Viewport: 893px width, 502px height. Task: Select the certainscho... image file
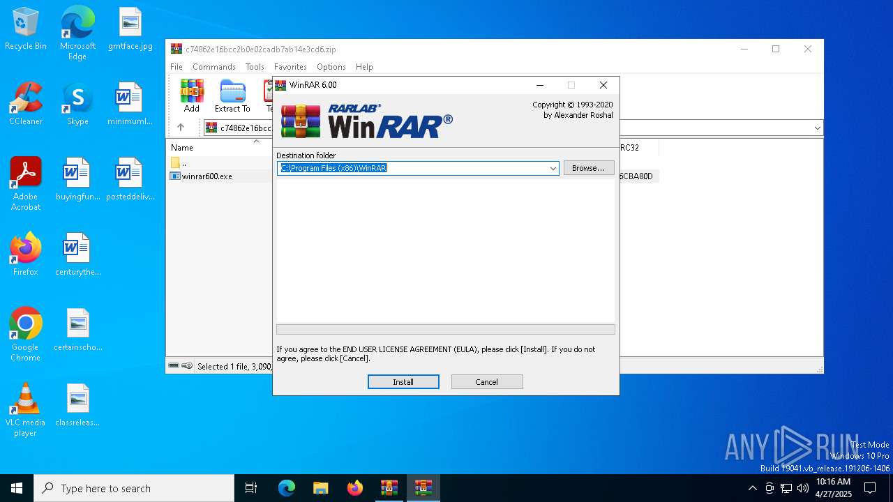tap(77, 330)
